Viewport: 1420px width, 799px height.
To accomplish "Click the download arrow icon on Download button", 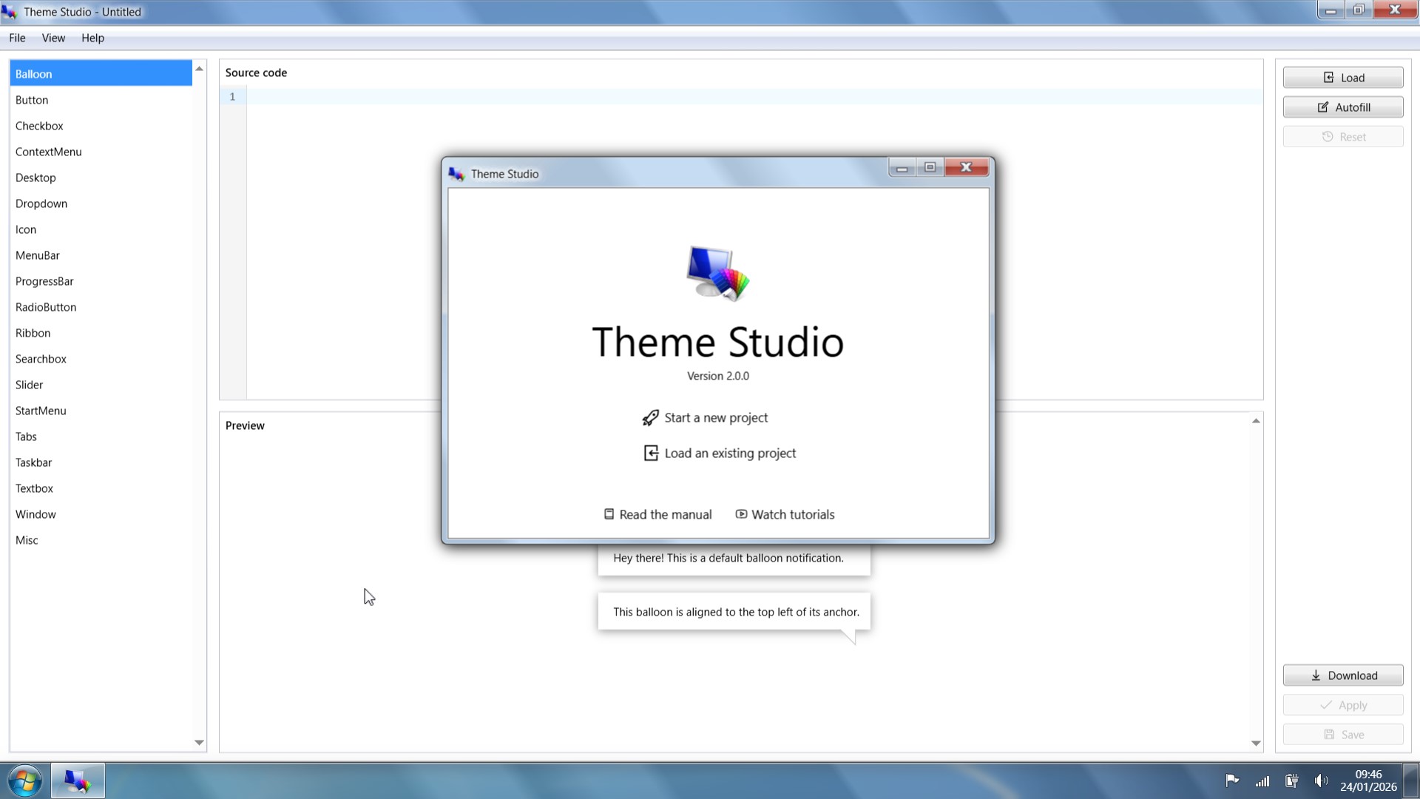I will 1316,675.
